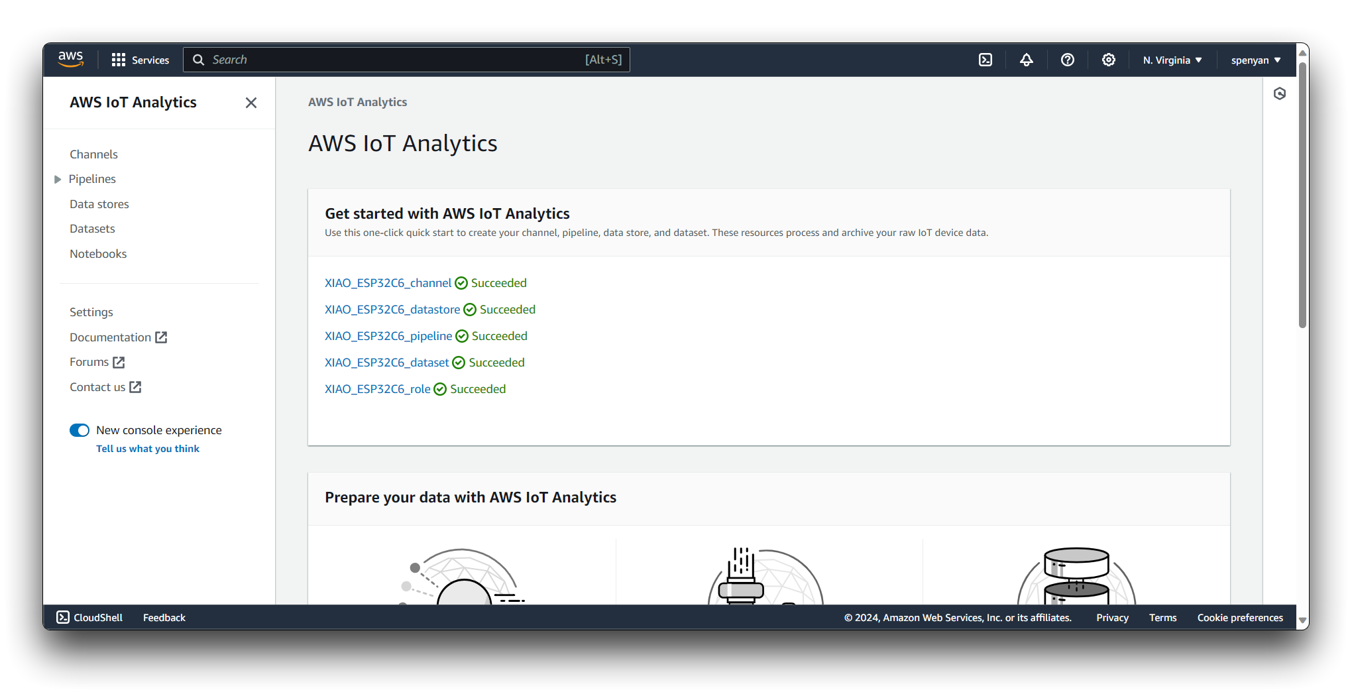Viewport: 1352px width, 694px height.
Task: Expand the Pipelines tree arrow
Action: point(58,179)
